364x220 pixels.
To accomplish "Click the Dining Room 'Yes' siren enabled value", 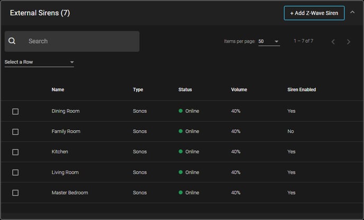I will (292, 111).
